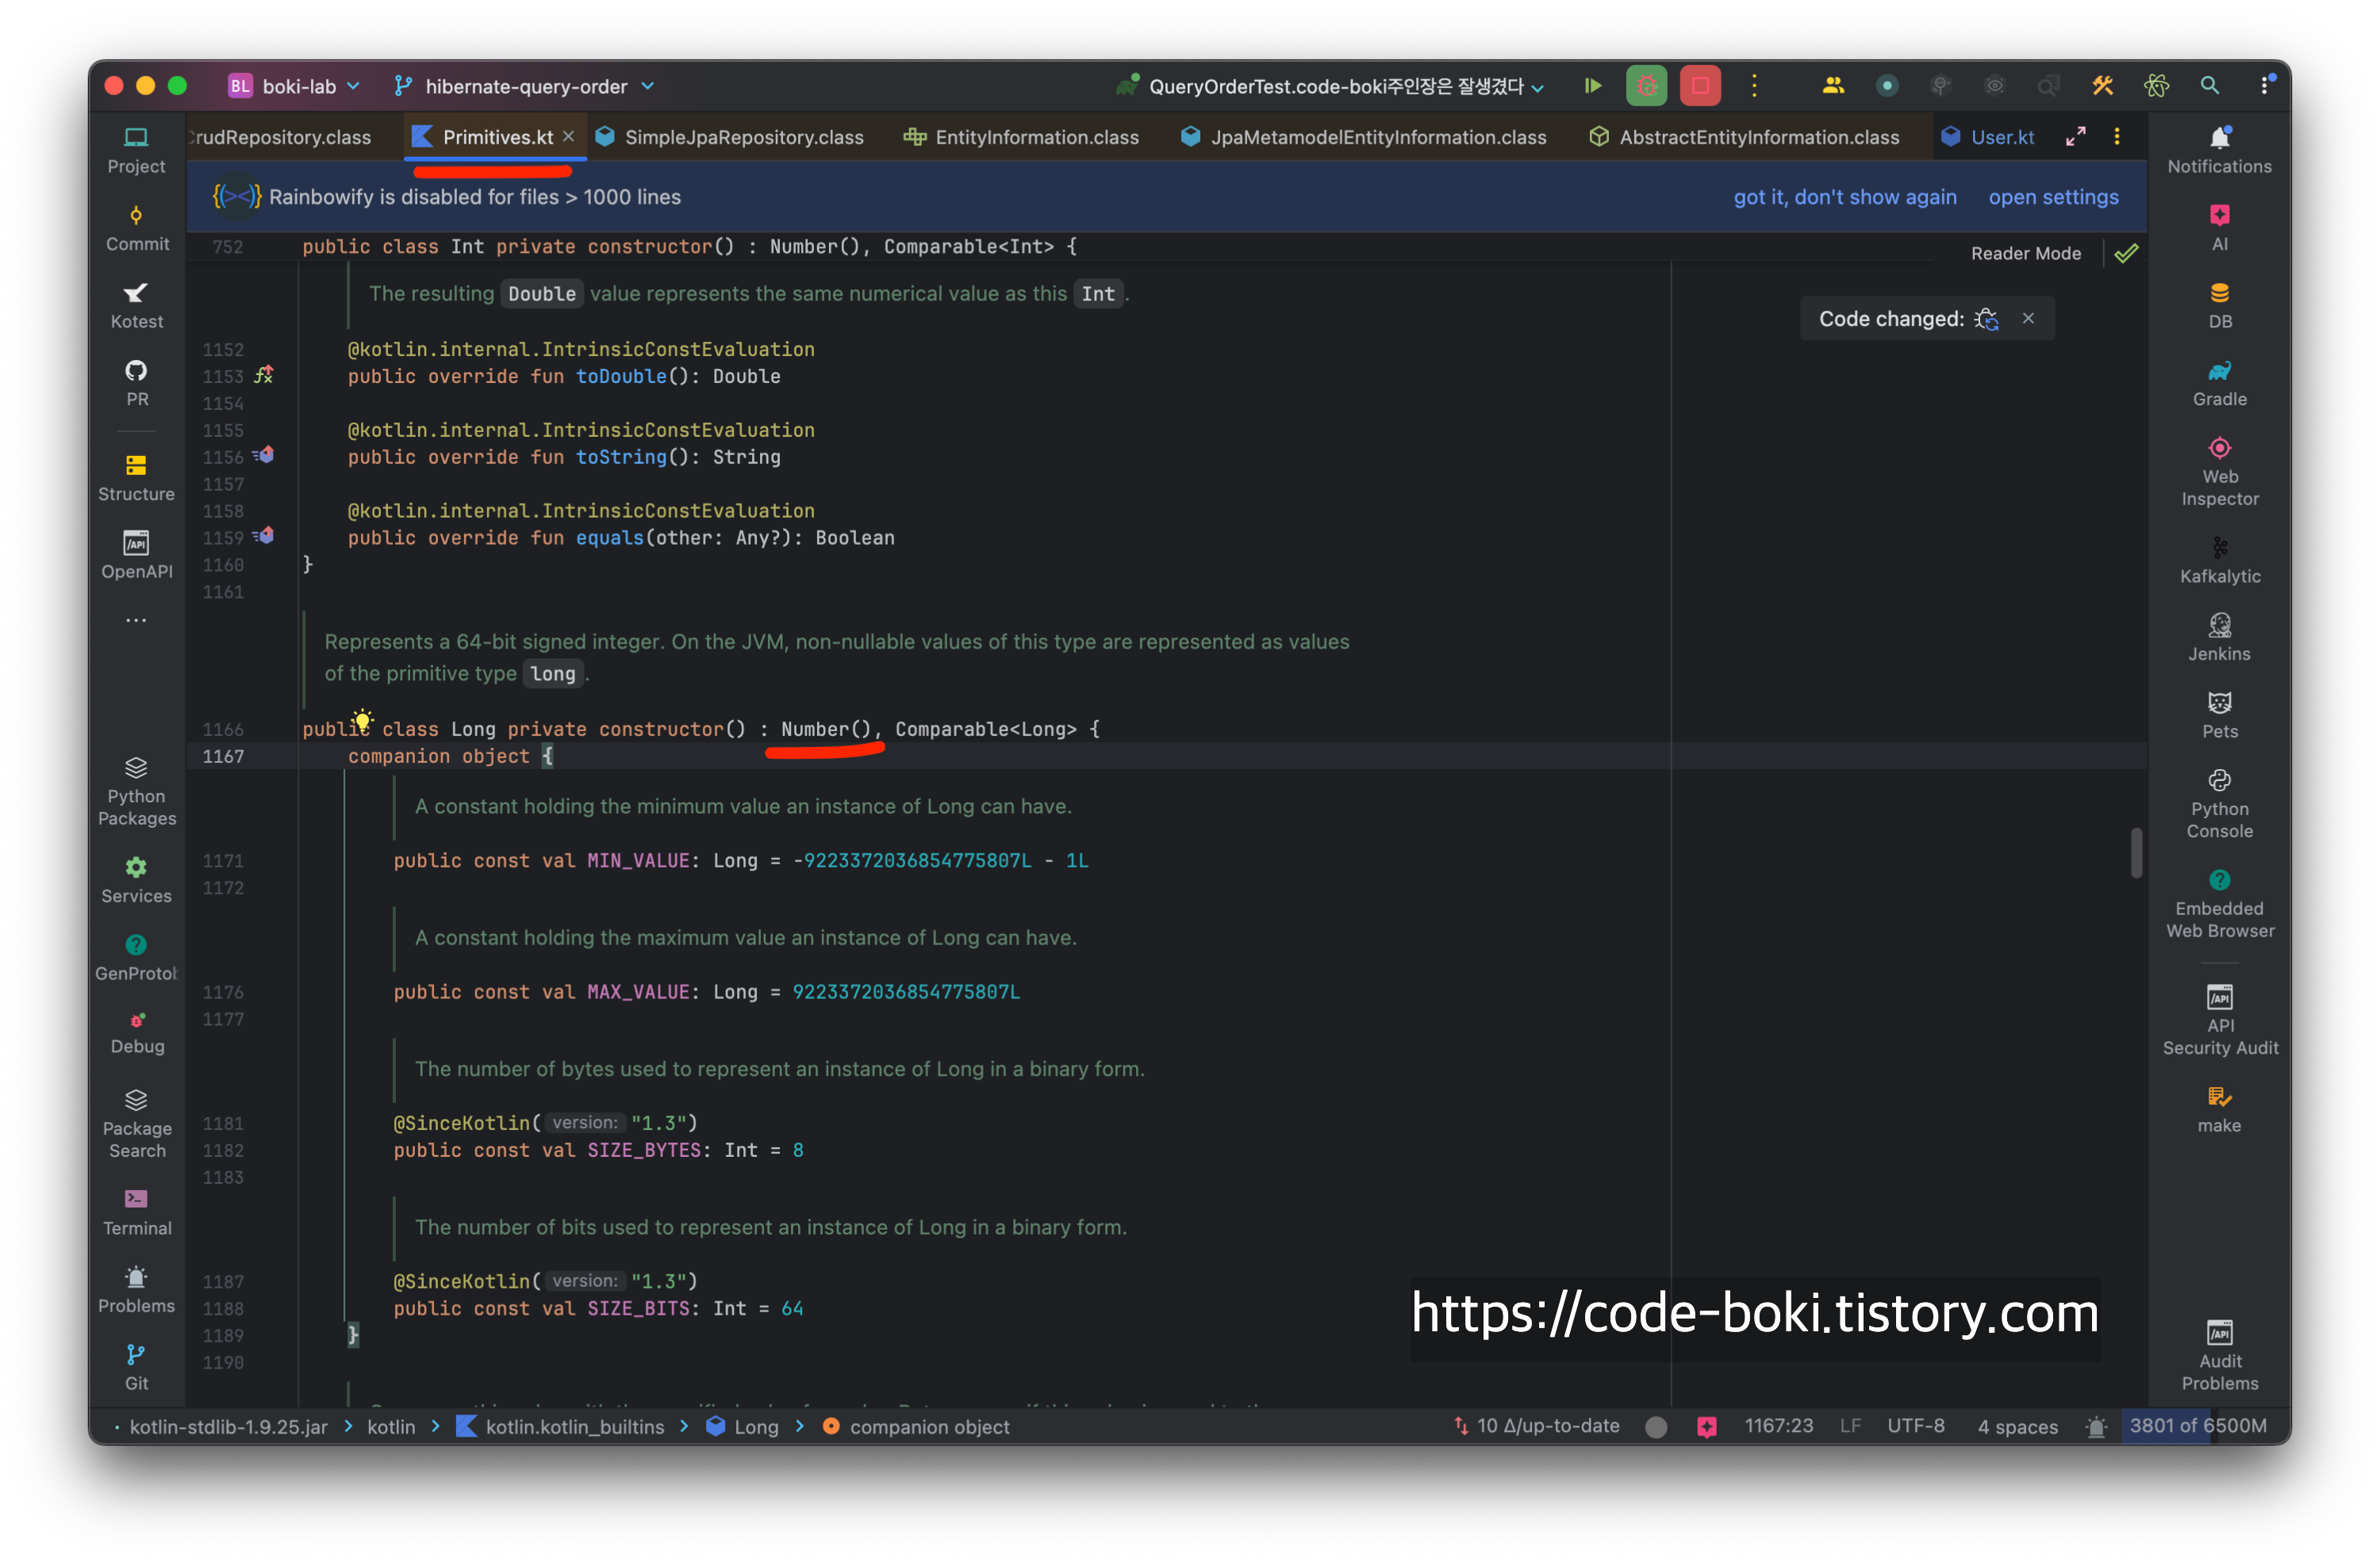Open the hibernate-query-order branch dropdown
The height and width of the screenshot is (1562, 2380).
point(525,86)
